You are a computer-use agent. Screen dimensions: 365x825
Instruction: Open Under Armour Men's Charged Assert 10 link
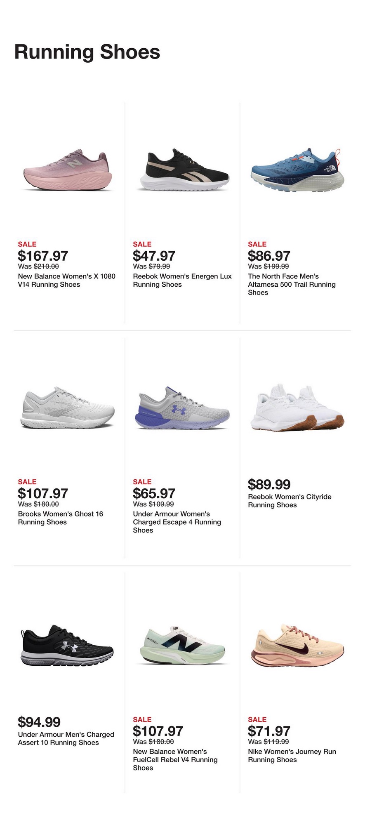pos(66,738)
